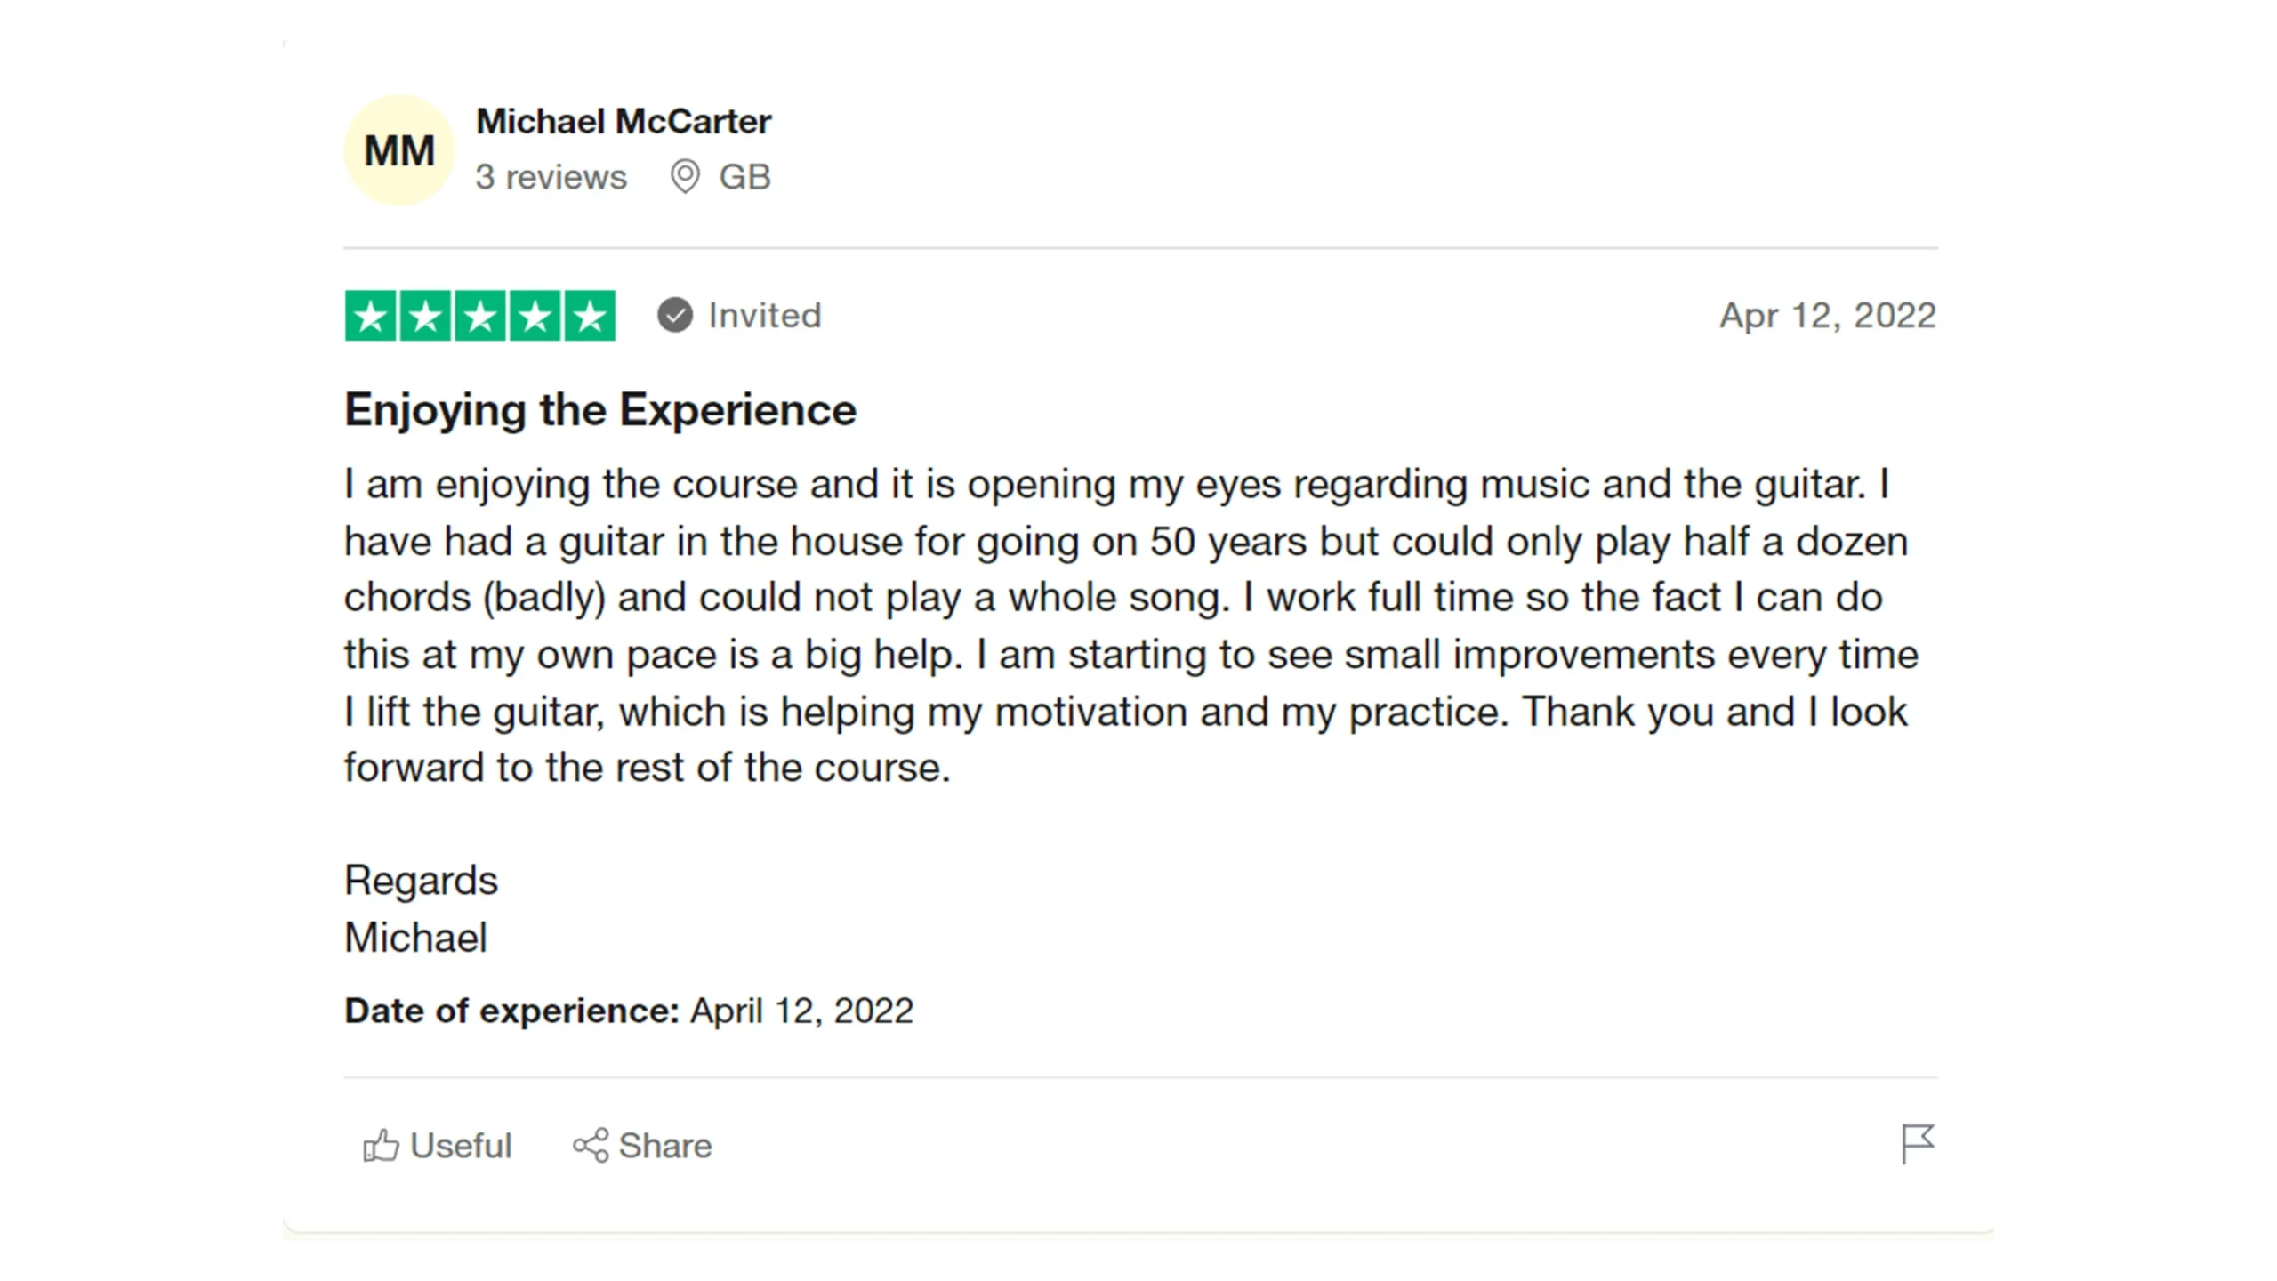Viewport: 2277px width, 1281px height.
Task: Open Michael McCarter's profile name link
Action: pyautogui.click(x=624, y=122)
